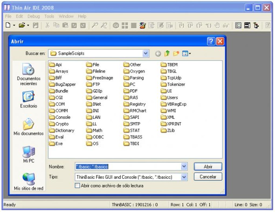Image resolution: width=275 pixels, height=212 pixels.
Task: Open the 'Tipo' file type dropdown
Action: (x=184, y=177)
